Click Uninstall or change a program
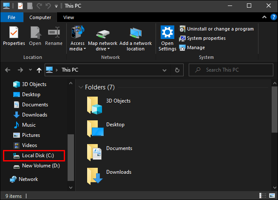278x200 pixels. [x=216, y=29]
